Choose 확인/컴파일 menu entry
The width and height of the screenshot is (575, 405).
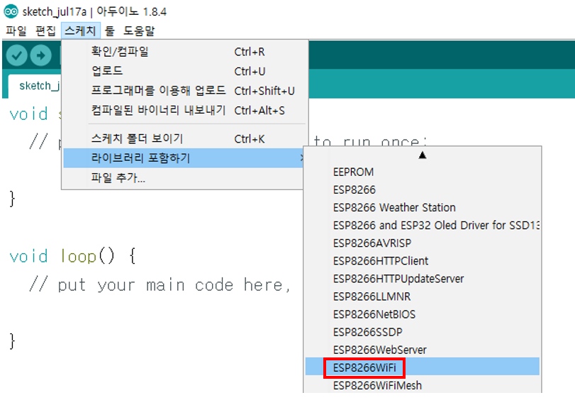tap(184, 52)
